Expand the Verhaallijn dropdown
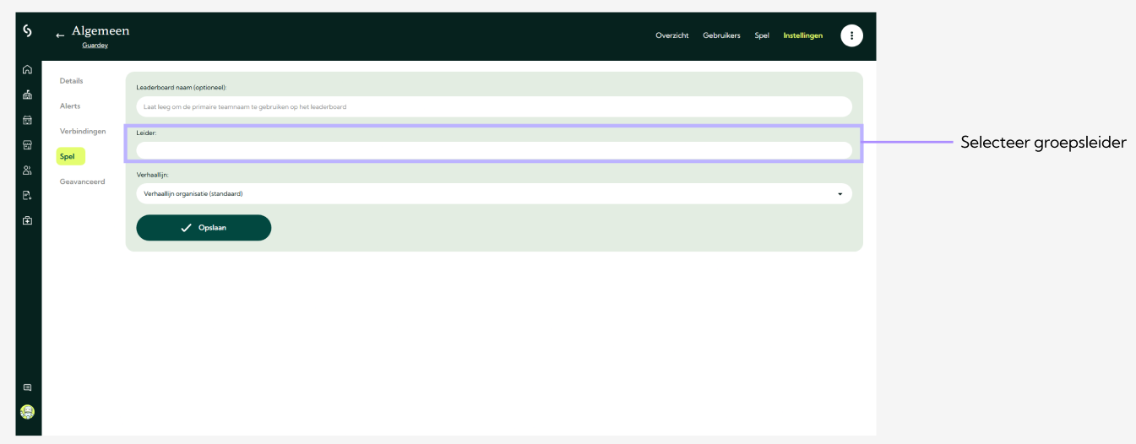Viewport: 1136px width, 444px height. pyautogui.click(x=493, y=193)
